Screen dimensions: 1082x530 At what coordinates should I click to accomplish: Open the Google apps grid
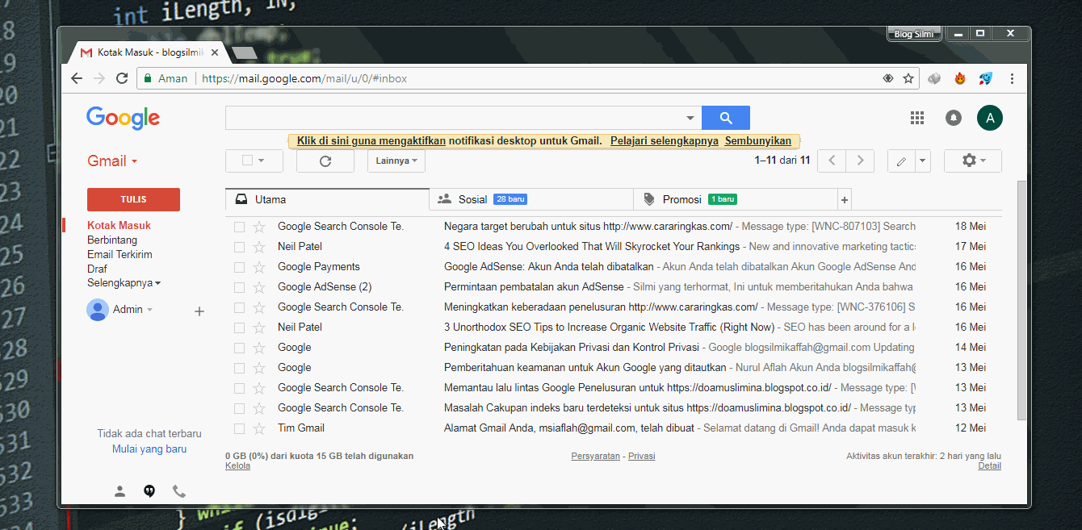pyautogui.click(x=917, y=118)
